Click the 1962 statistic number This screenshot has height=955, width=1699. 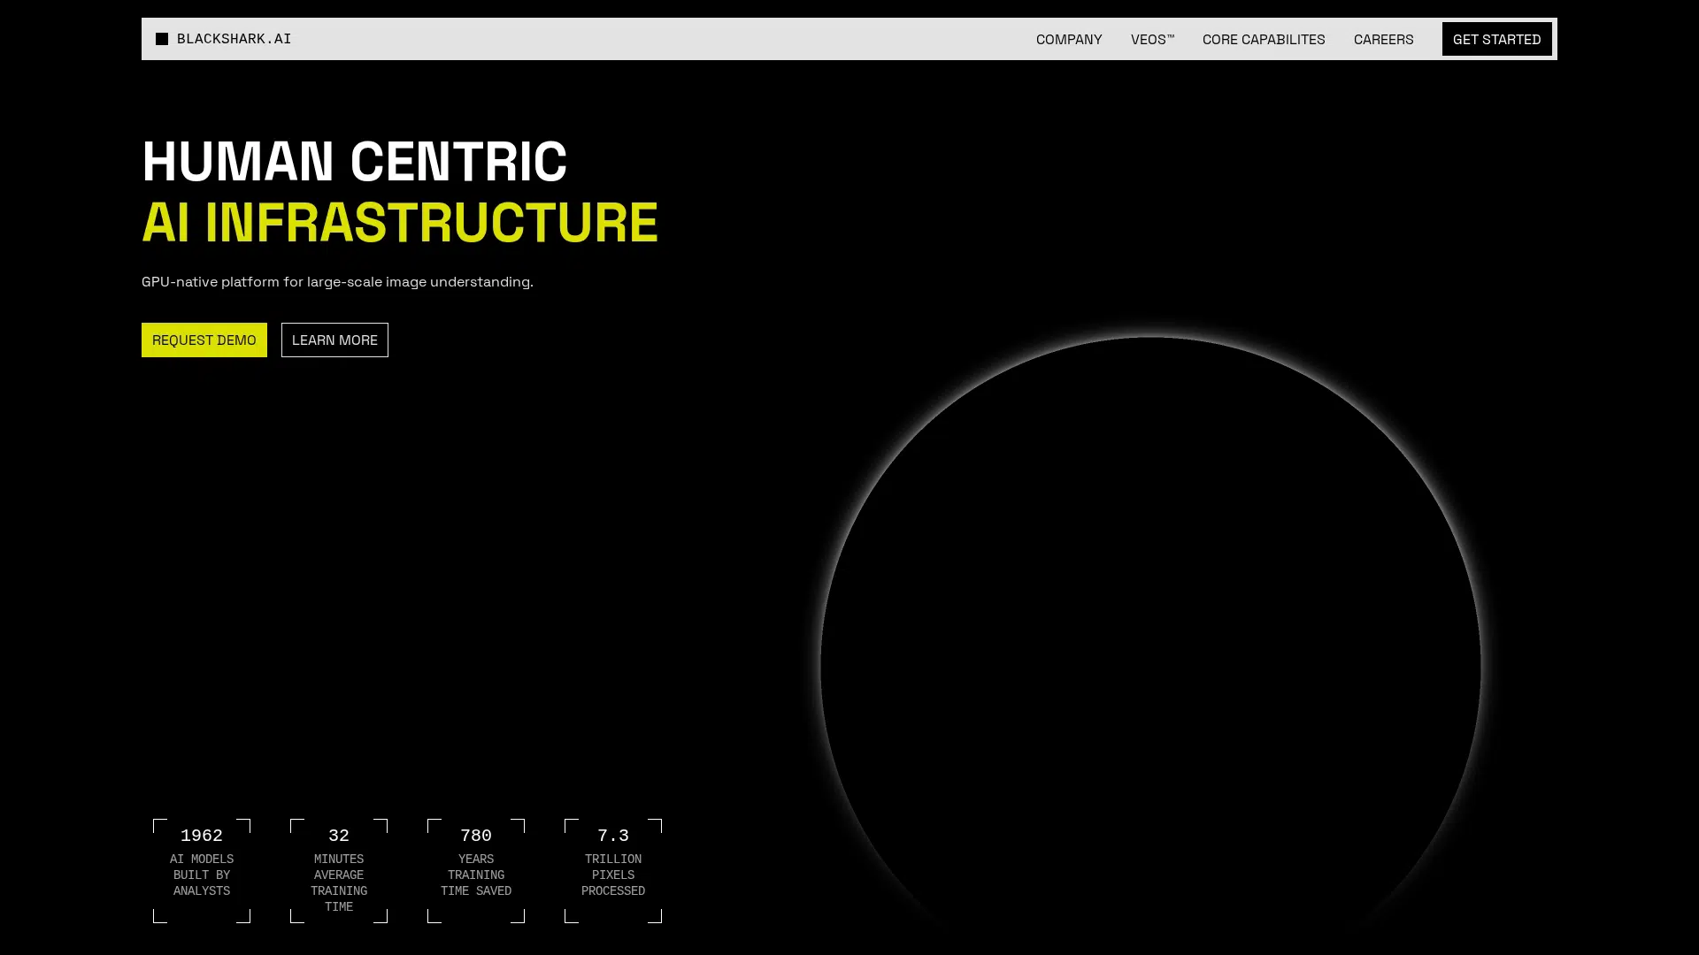[202, 835]
